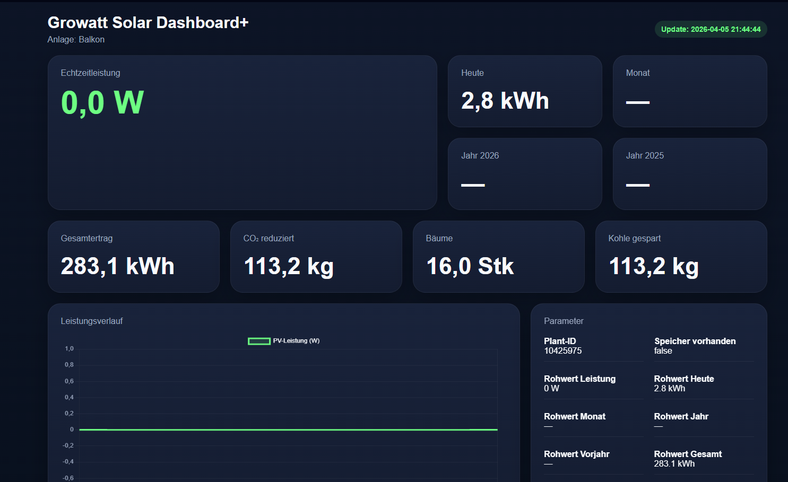The width and height of the screenshot is (788, 482).
Task: Click the -0,4 y-axis tick label
Action: [x=68, y=461]
